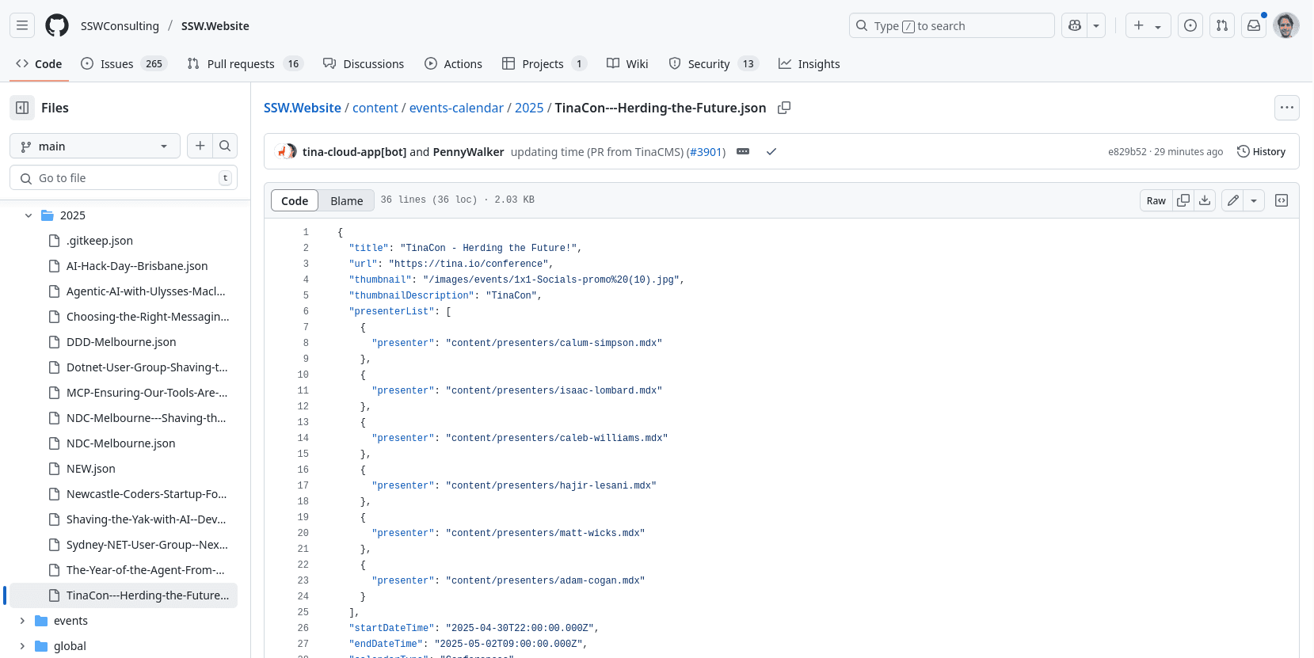This screenshot has height=658, width=1314.
Task: Search files in the file tree
Action: (225, 146)
